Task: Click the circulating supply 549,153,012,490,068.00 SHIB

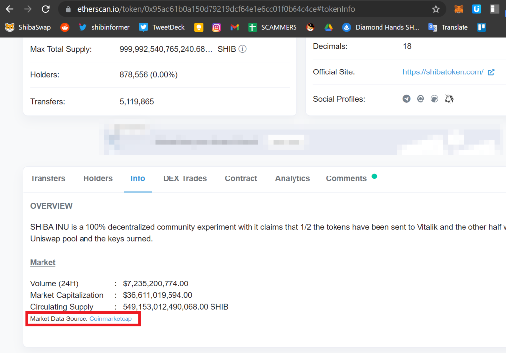Action: click(175, 307)
